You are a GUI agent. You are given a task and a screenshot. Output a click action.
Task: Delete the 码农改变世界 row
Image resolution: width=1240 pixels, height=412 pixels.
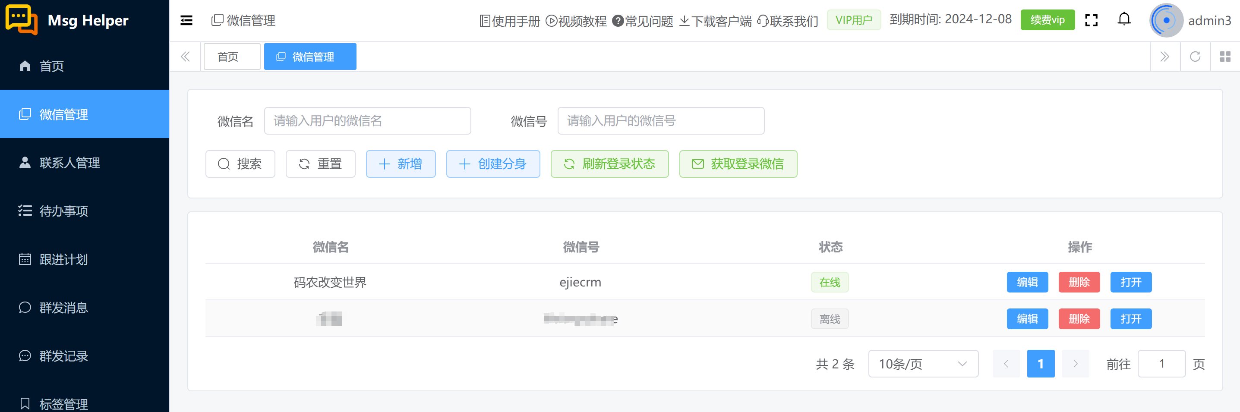[1079, 282]
